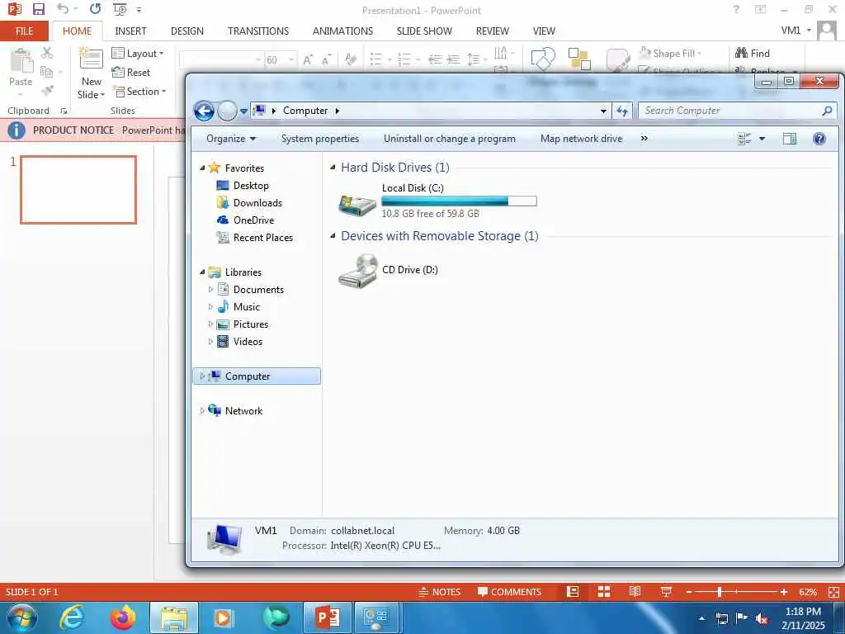
Task: Undo the last action in PowerPoint
Action: 63,9
